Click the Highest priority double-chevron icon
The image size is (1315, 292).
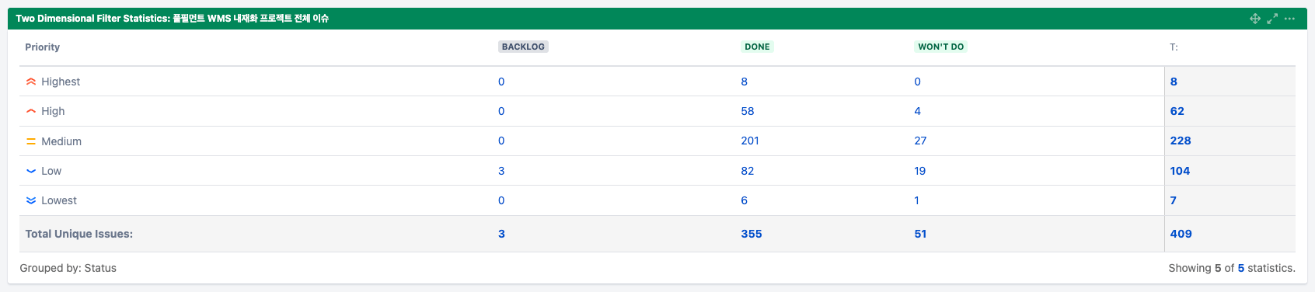pos(31,82)
